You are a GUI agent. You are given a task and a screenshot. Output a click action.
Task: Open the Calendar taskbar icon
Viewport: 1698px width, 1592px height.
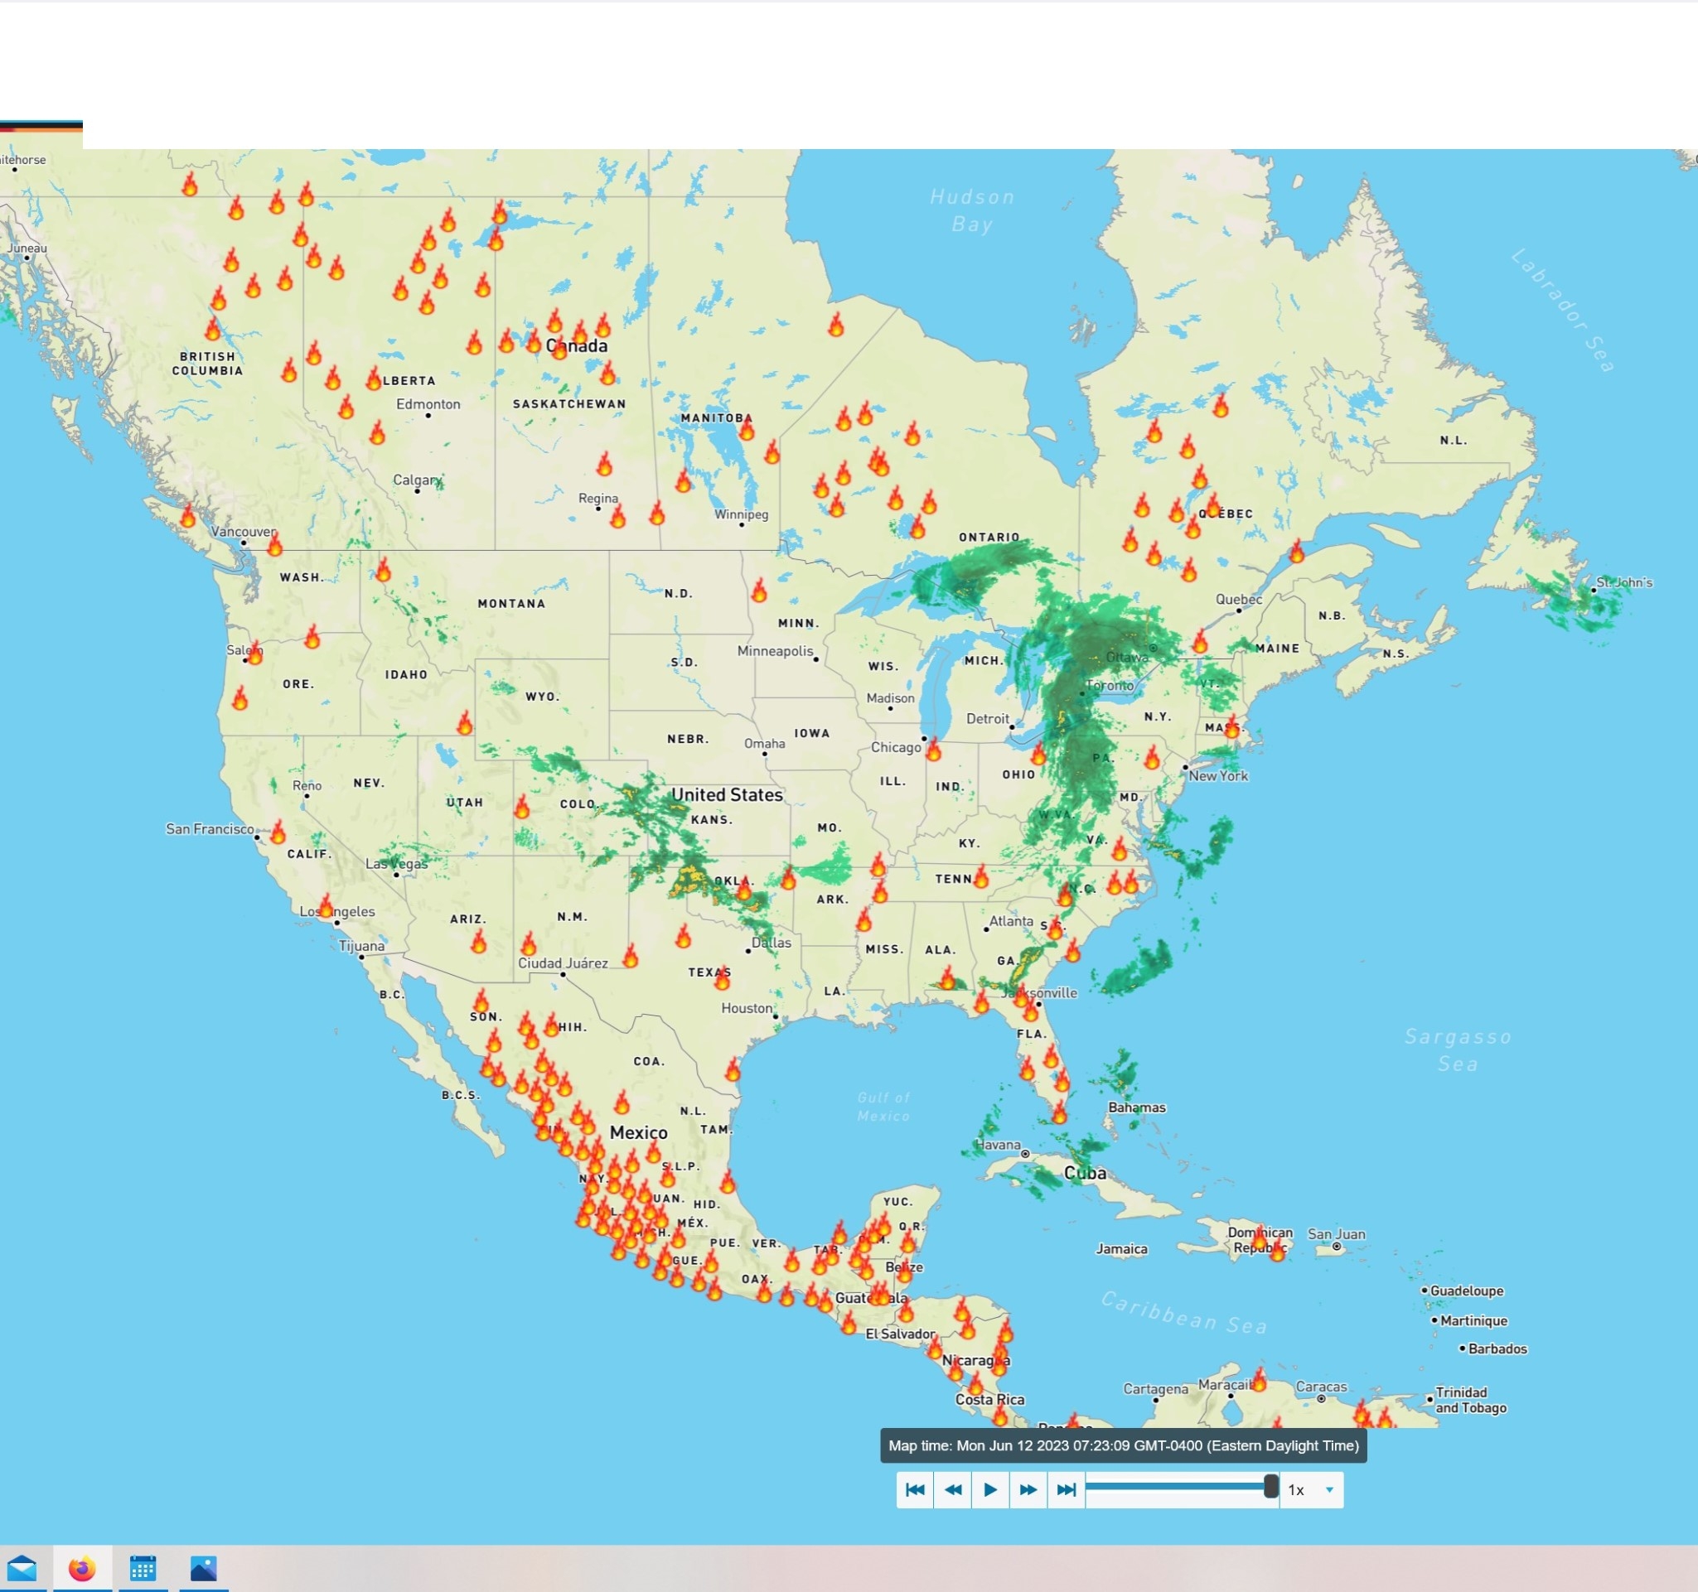coord(143,1568)
